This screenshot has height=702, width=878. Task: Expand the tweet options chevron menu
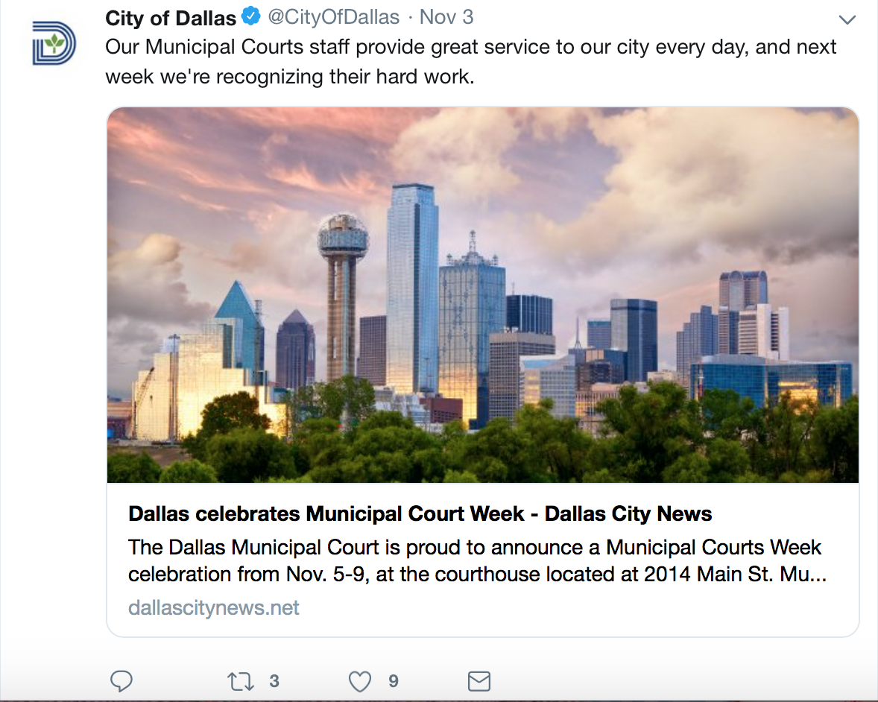pos(847,20)
